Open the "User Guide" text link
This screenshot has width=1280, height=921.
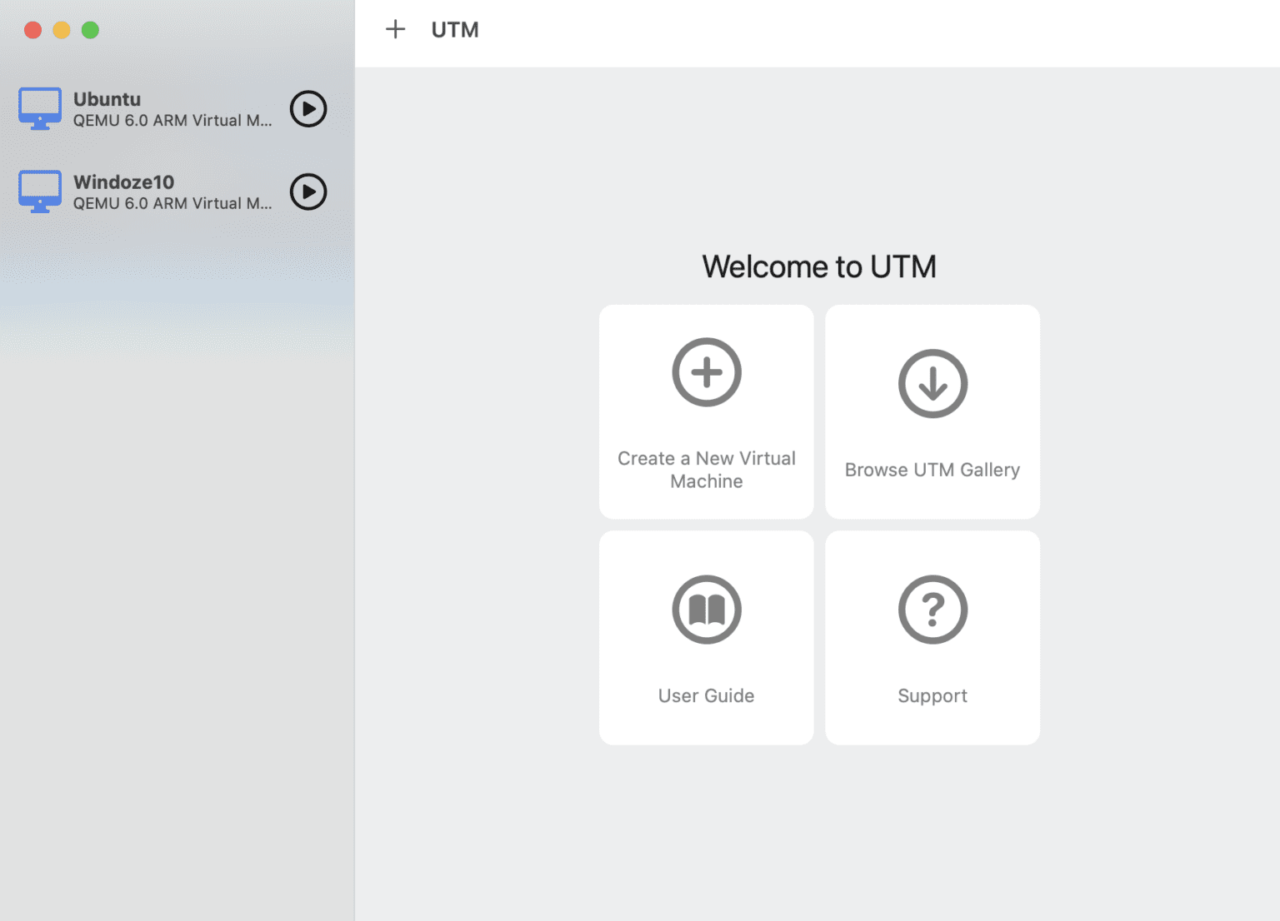click(706, 696)
